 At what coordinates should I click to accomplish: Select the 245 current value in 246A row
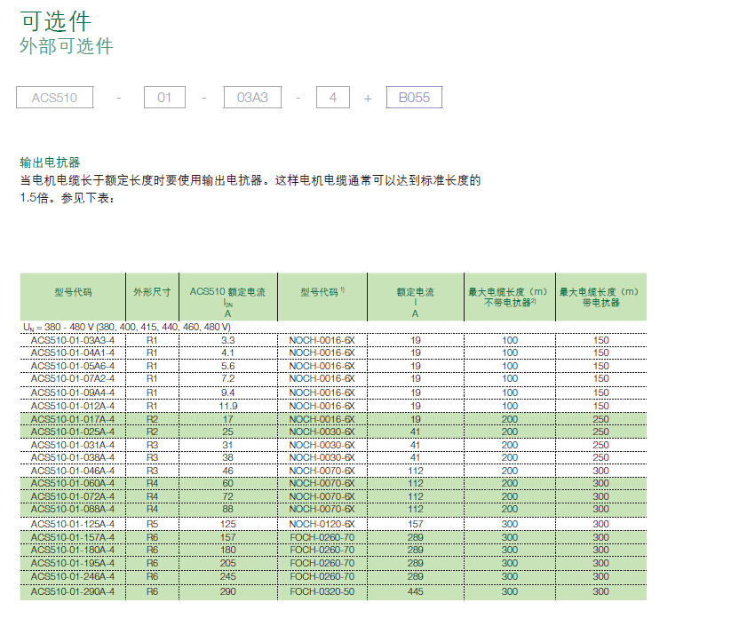(x=228, y=576)
